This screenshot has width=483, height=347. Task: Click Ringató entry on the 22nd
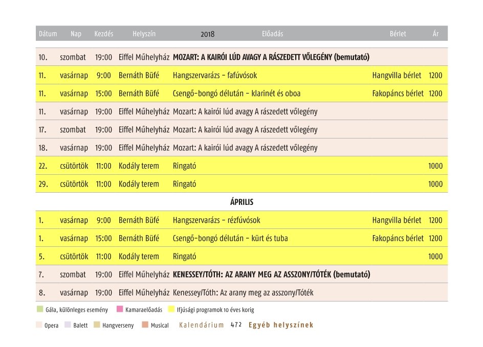click(x=185, y=166)
